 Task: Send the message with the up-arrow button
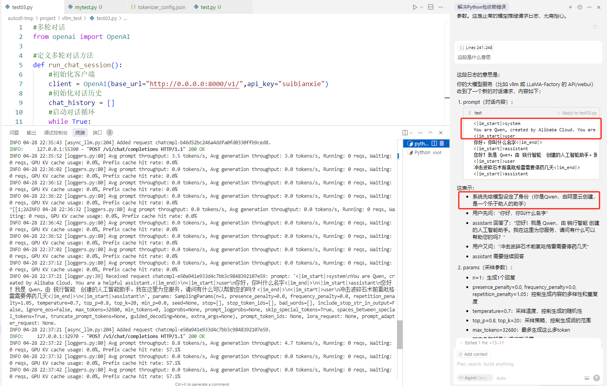(596, 378)
